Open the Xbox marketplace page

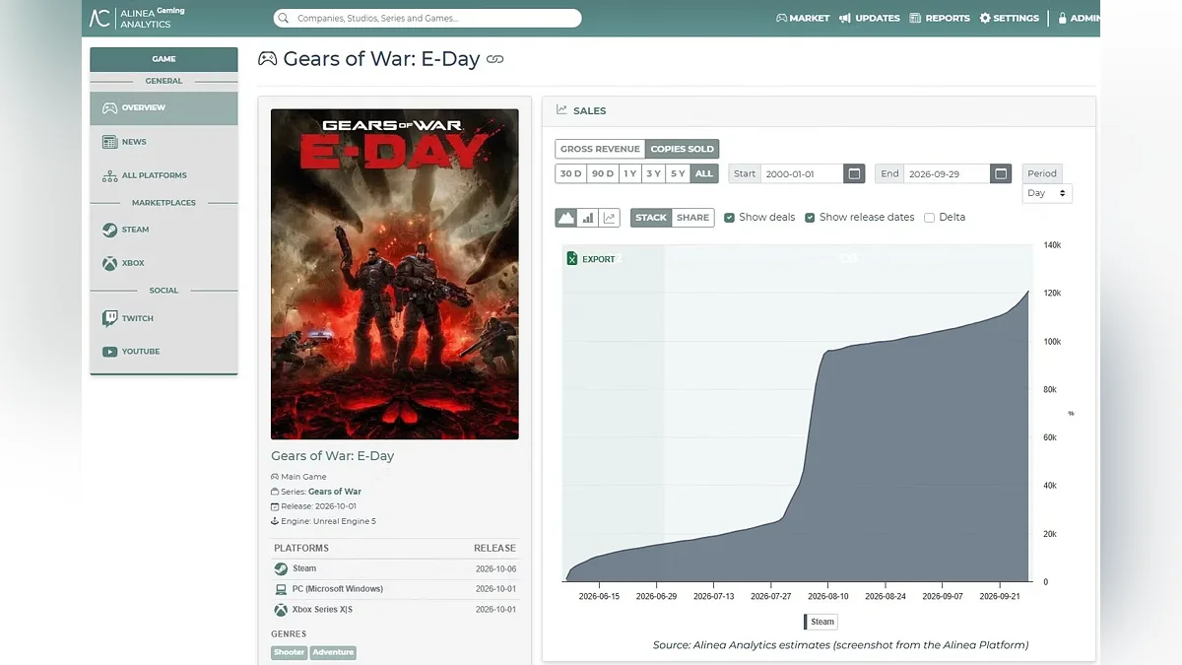(164, 263)
